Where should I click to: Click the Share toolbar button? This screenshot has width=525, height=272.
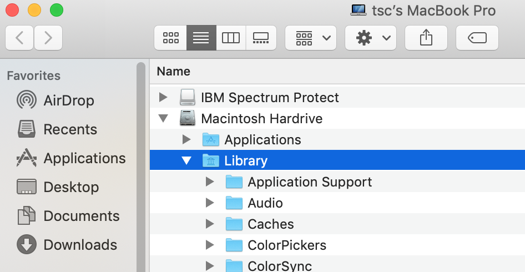(x=426, y=38)
